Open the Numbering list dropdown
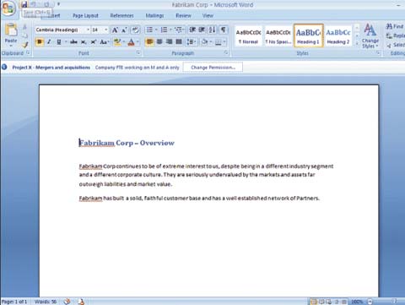Screen dimensions: 405x305 (x=170, y=30)
